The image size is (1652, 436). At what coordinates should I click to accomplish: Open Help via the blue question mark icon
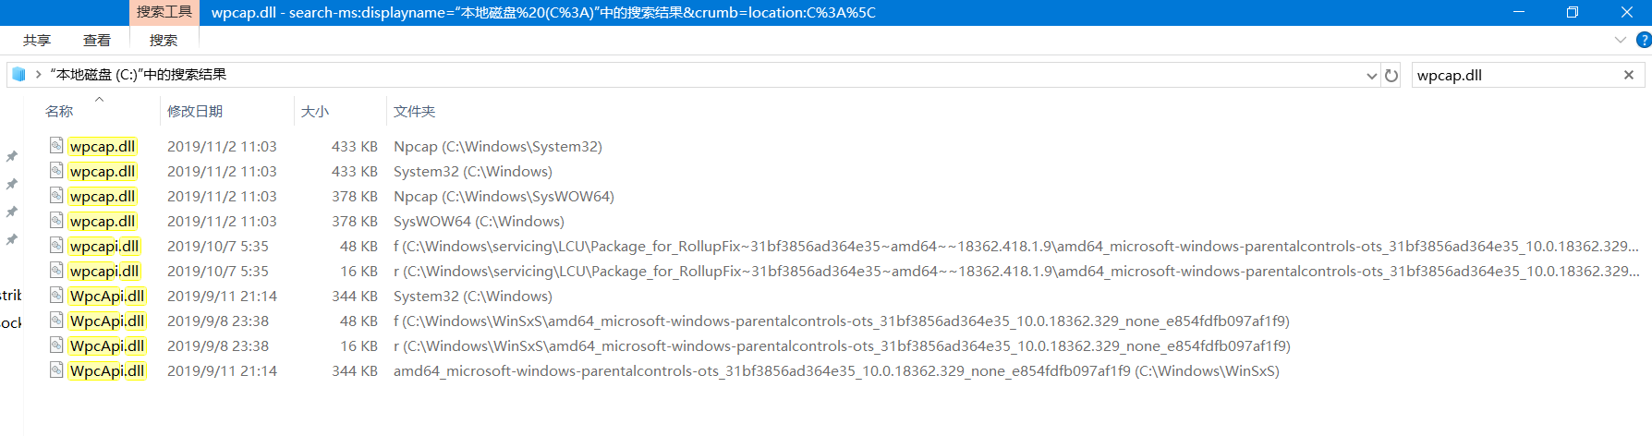coord(1644,40)
